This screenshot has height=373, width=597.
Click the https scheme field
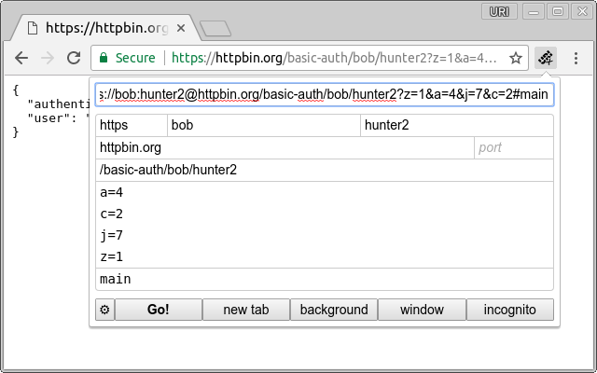click(132, 125)
